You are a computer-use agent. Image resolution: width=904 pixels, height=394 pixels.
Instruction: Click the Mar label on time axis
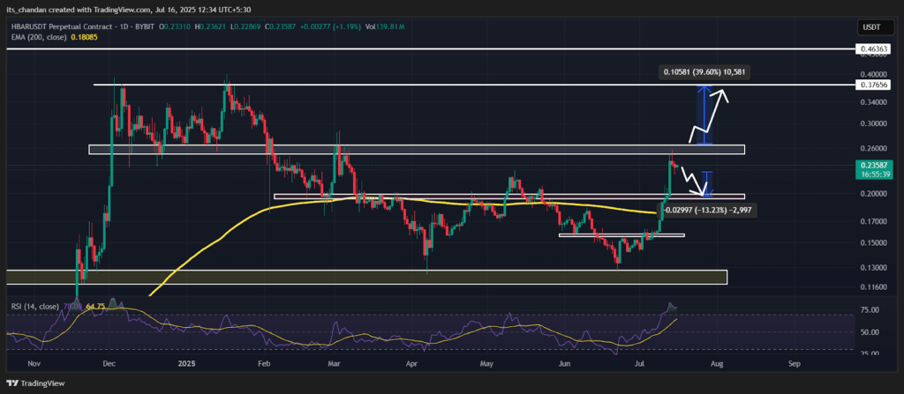(335, 365)
